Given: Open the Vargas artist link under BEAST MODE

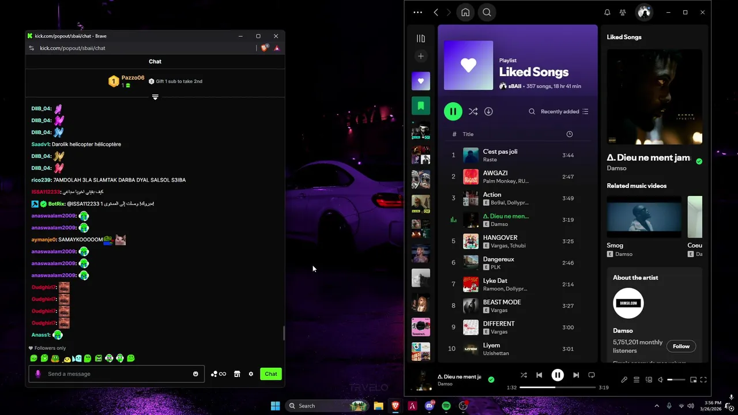Looking at the screenshot, I should (499, 310).
